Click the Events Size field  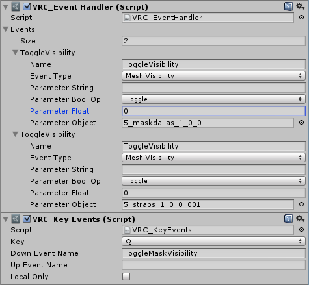(x=213, y=41)
